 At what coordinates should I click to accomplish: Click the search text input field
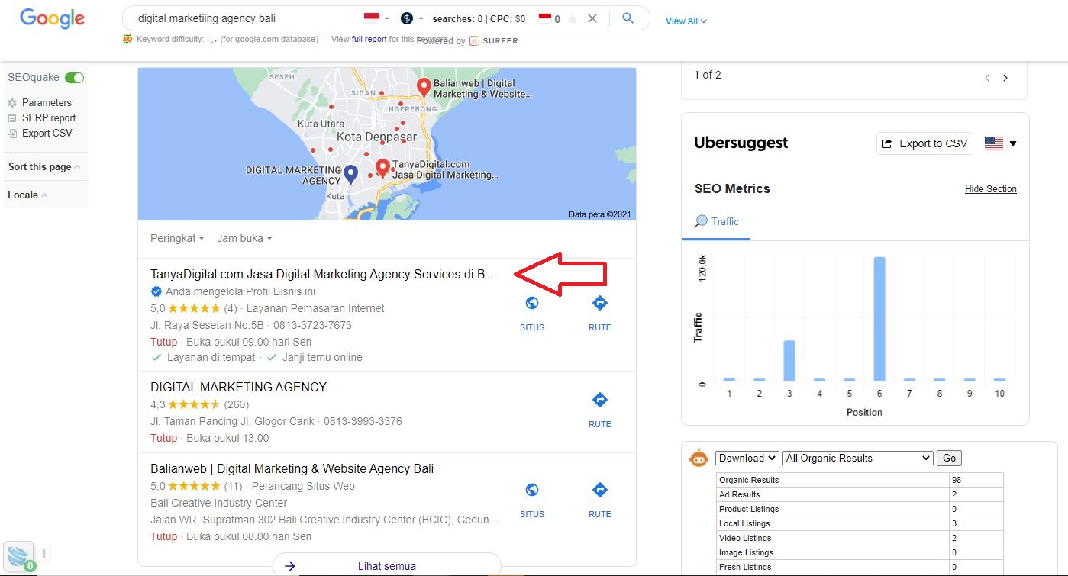[x=244, y=18]
